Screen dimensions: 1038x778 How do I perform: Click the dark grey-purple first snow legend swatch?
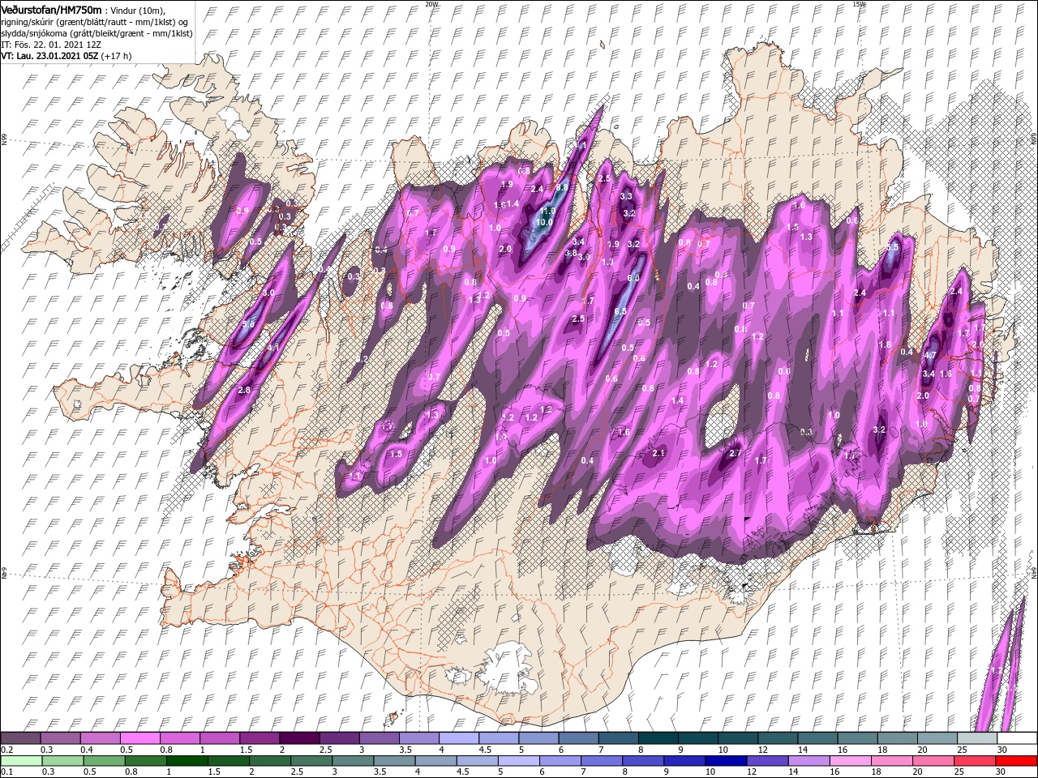[20, 737]
